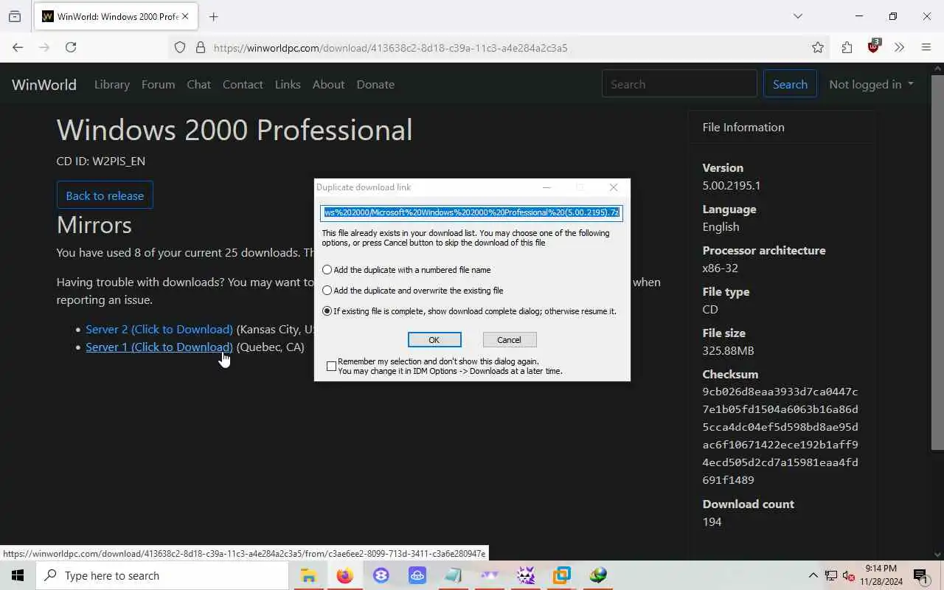The image size is (944, 590).
Task: Check Remember my selection checkbox
Action: [331, 366]
